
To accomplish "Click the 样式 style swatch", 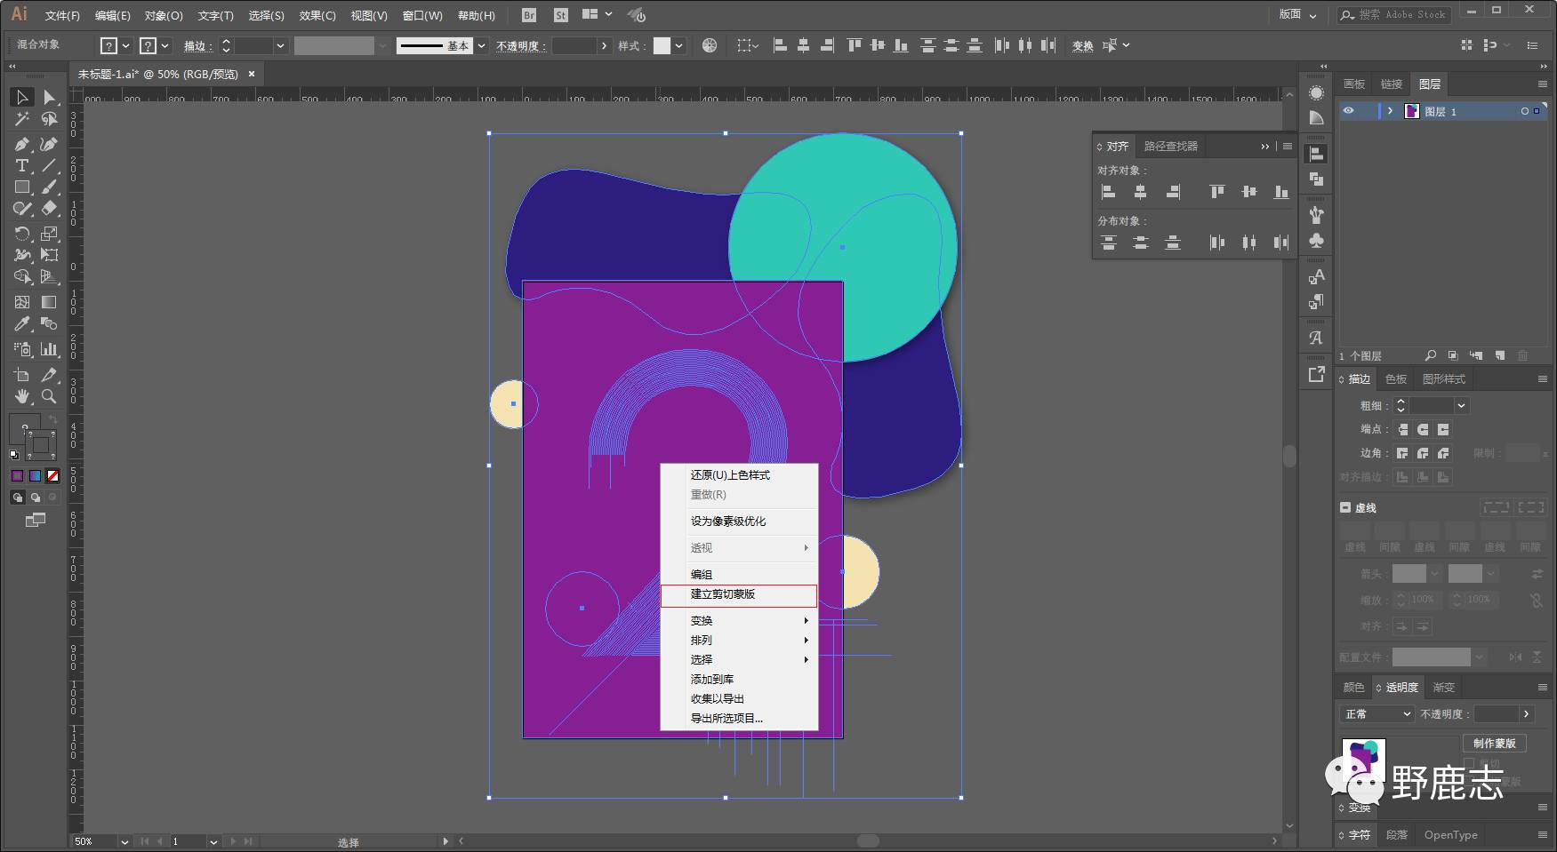I will [662, 45].
